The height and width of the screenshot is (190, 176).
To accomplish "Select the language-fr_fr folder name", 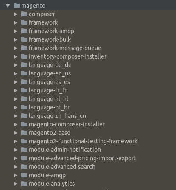I will click(x=48, y=91).
